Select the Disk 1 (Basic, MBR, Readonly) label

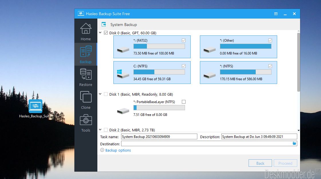(x=141, y=94)
